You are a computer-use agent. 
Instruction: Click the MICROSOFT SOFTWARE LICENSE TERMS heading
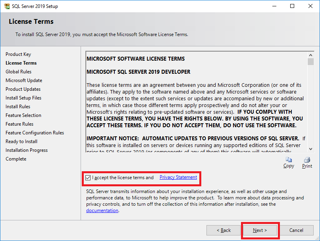pyautogui.click(x=136, y=59)
